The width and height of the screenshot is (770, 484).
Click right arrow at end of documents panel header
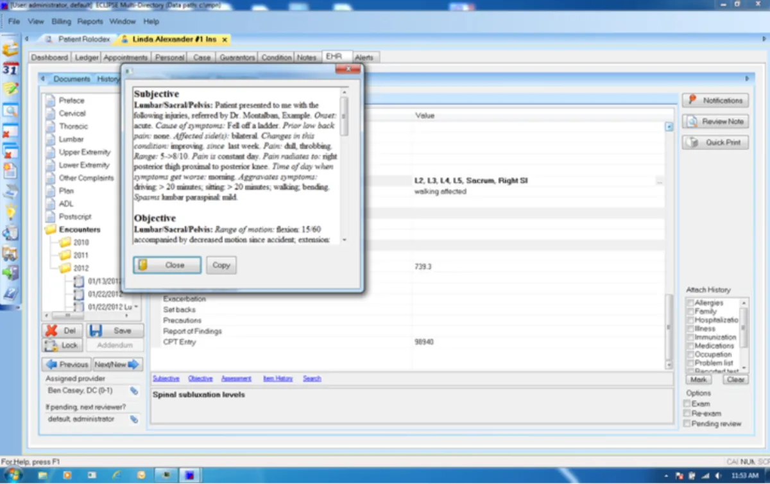click(x=746, y=78)
